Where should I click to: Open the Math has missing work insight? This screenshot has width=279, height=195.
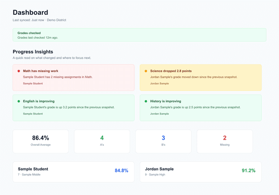point(74,77)
